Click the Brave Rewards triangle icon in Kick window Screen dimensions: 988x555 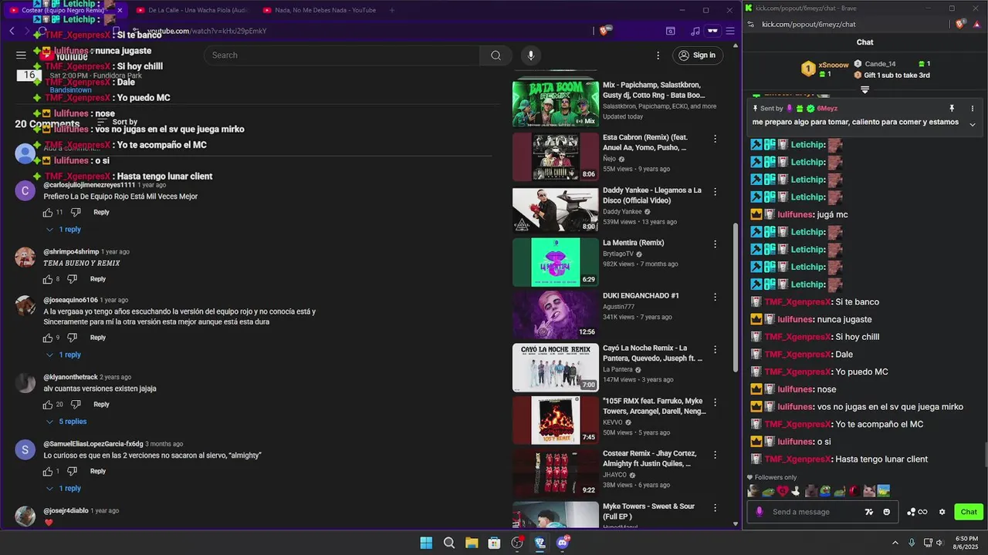(x=976, y=24)
